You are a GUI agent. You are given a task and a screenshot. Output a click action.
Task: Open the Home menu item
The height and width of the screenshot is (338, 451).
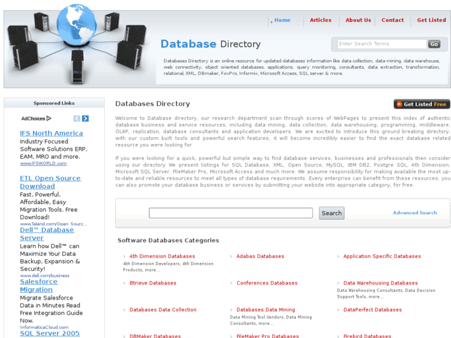282,20
